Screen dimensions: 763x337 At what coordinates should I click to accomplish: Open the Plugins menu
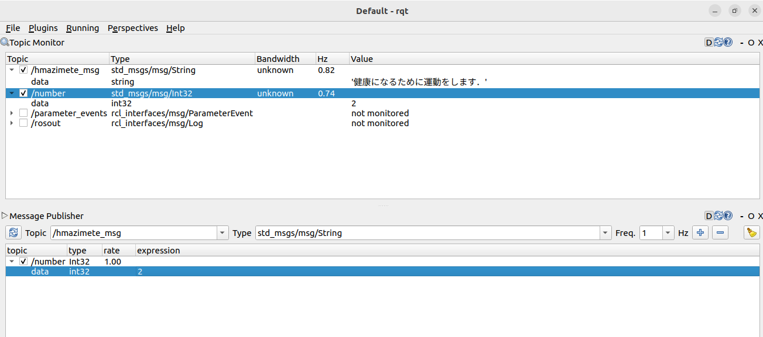pos(43,28)
